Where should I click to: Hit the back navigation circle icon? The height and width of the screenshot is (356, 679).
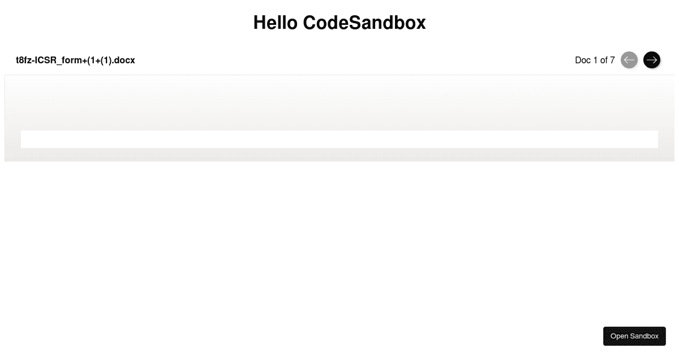click(x=629, y=60)
